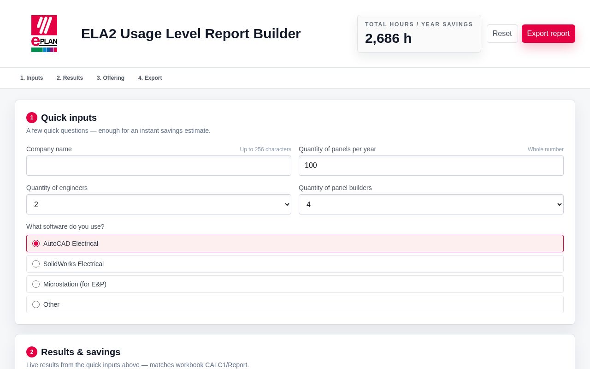Click the Quick inputs heading
The image size is (590, 369).
pos(69,118)
